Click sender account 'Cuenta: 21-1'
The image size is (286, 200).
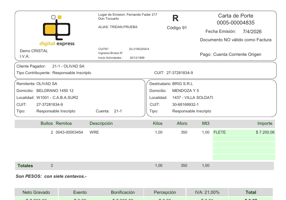109,111
